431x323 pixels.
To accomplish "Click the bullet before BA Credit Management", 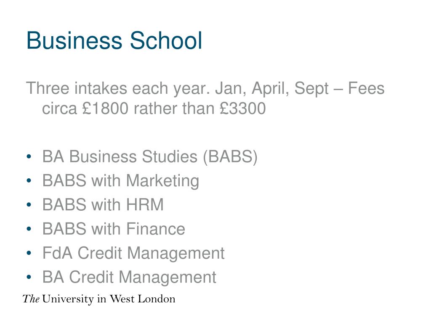I will pyautogui.click(x=29, y=277).
